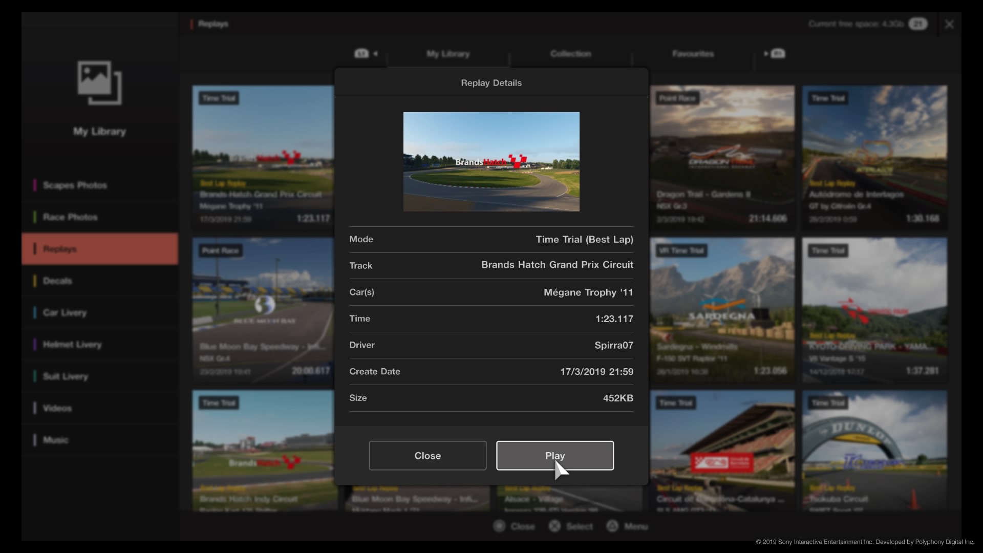Open Race Photos in sidebar

(x=70, y=216)
